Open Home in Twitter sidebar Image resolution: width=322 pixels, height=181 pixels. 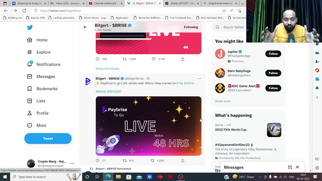click(x=37, y=40)
